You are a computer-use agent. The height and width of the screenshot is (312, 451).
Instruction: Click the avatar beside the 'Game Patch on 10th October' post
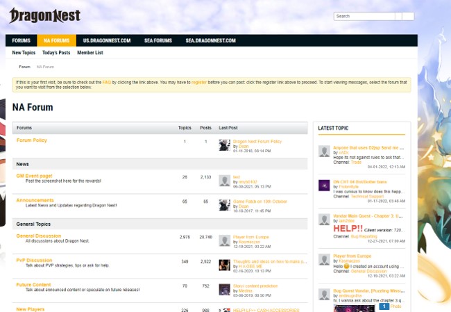click(x=224, y=205)
